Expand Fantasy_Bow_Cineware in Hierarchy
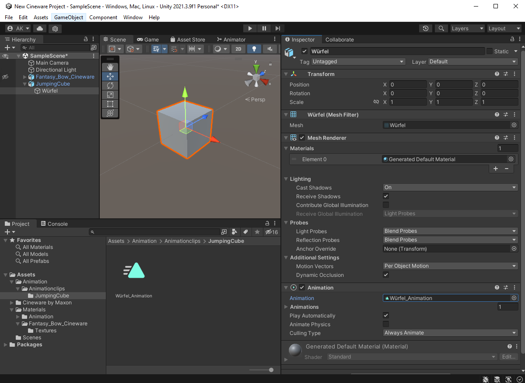Screen dimensions: 525x383 (25, 77)
